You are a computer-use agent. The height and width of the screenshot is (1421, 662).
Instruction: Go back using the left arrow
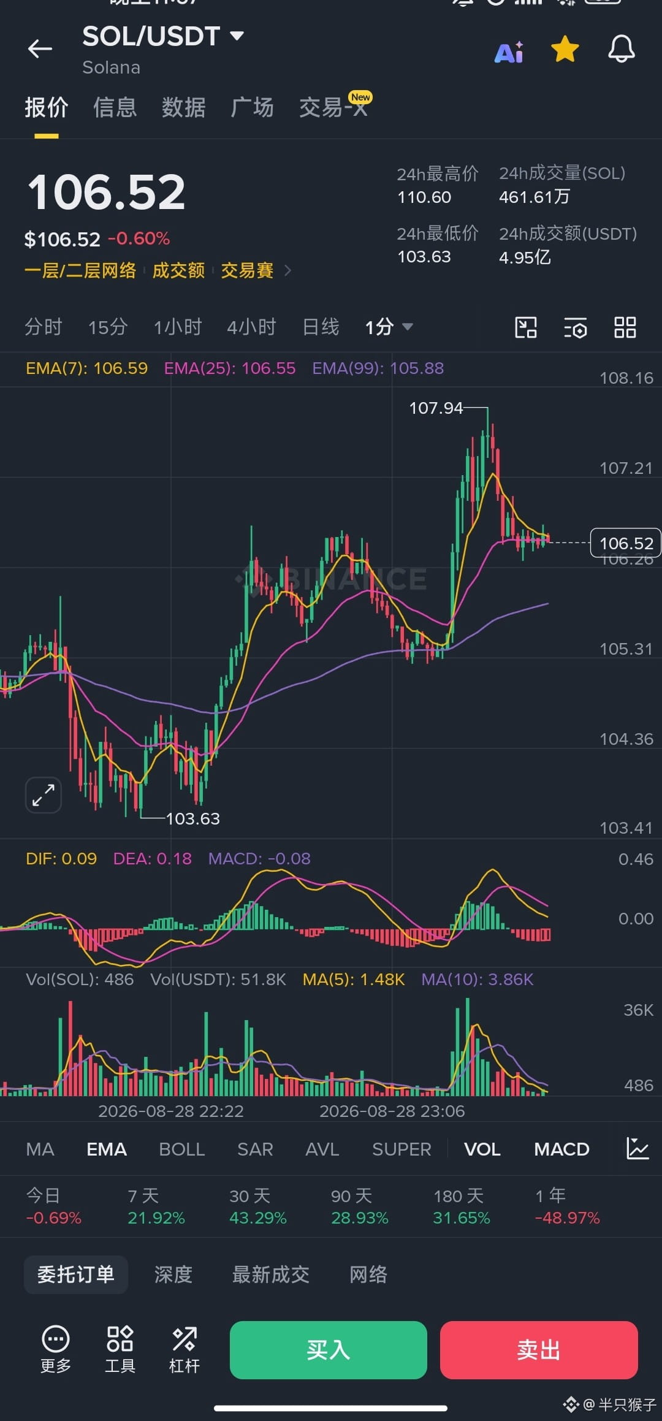click(x=40, y=49)
